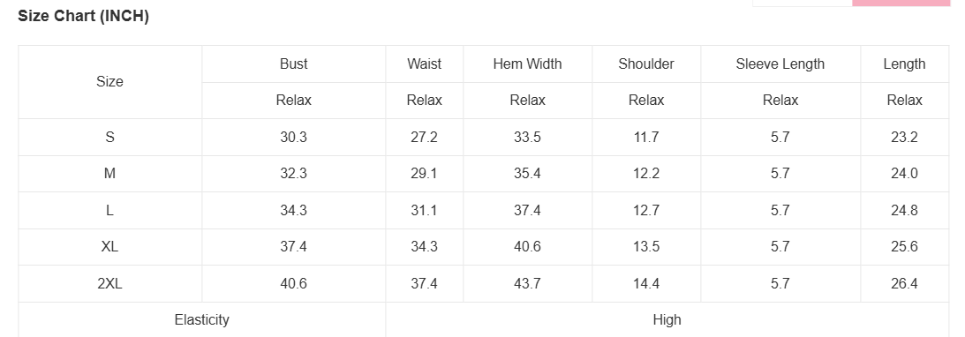Click the Length column header
Viewport: 965px width, 337px height.
tap(904, 64)
